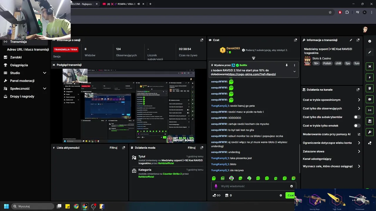Open Wyznacz cele, które chcesz osiągnąć
Image resolution: width=376 pixels, height=211 pixels.
point(332,166)
